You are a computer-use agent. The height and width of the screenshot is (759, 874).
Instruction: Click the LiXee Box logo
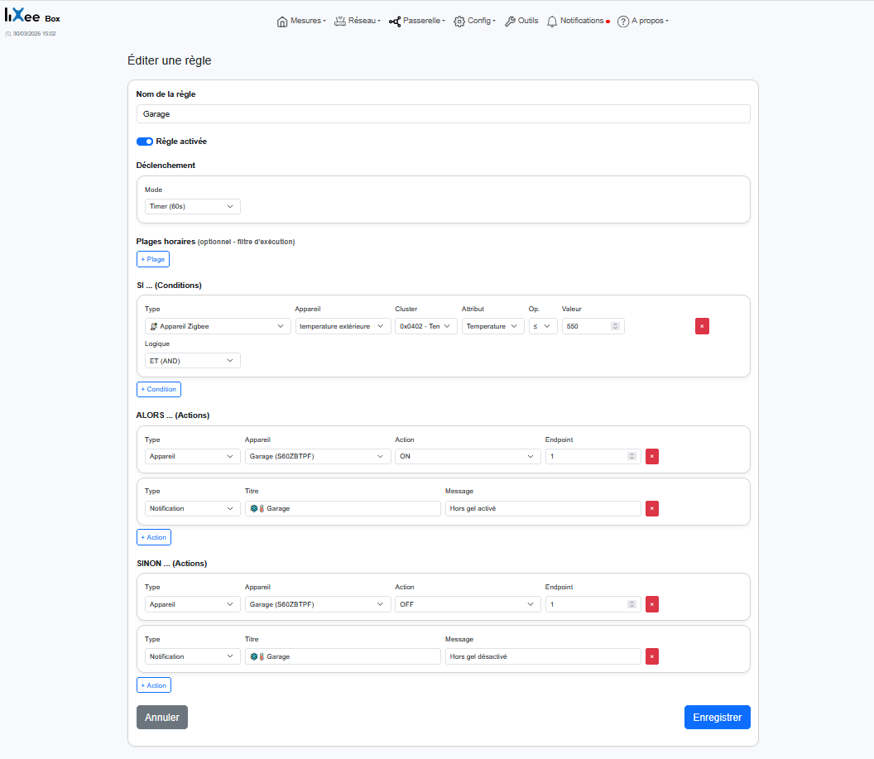[32, 17]
